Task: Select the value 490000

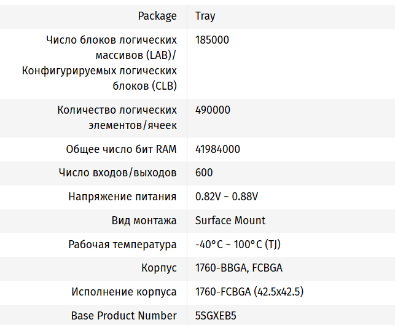Action: (x=213, y=110)
